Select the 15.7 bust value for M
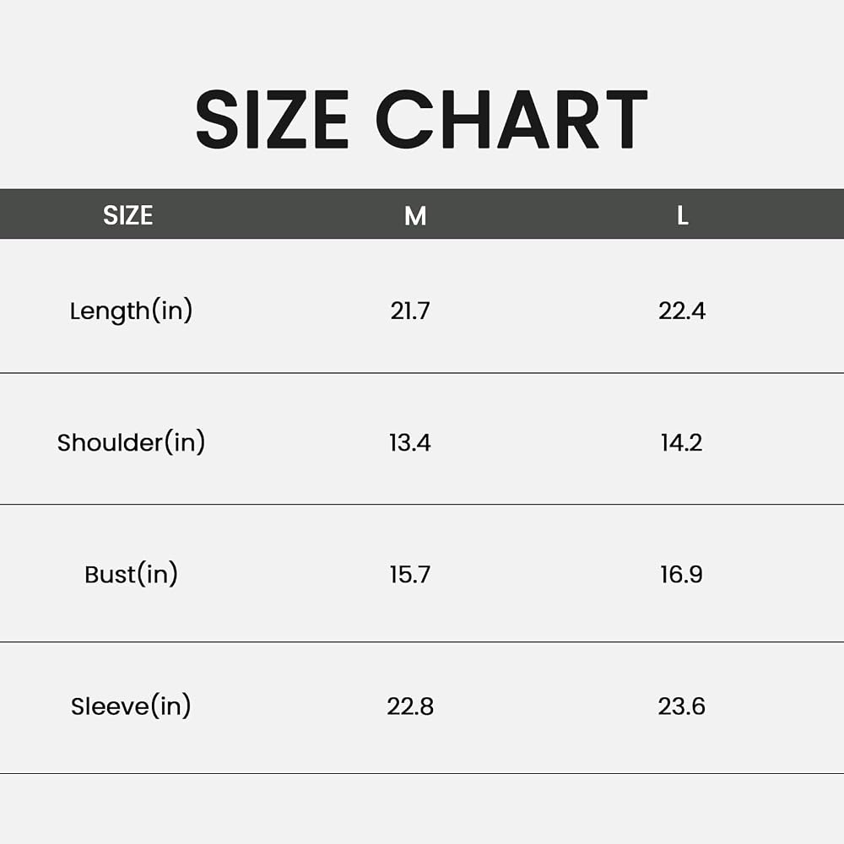 coord(410,574)
